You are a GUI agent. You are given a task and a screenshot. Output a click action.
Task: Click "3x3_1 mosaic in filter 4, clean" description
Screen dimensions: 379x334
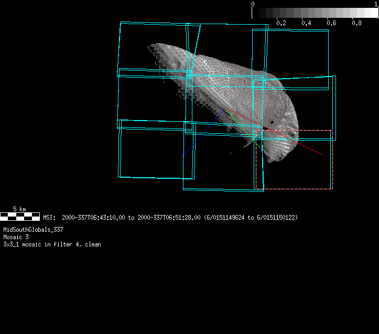tap(52, 244)
